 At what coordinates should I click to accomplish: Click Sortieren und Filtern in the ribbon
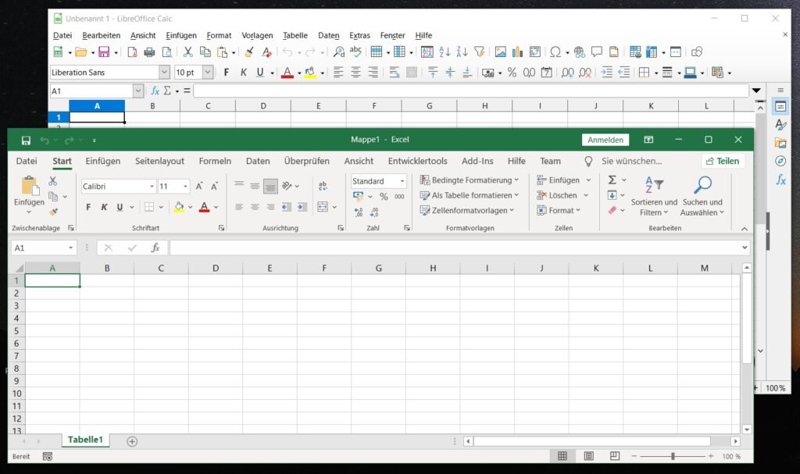(x=655, y=194)
